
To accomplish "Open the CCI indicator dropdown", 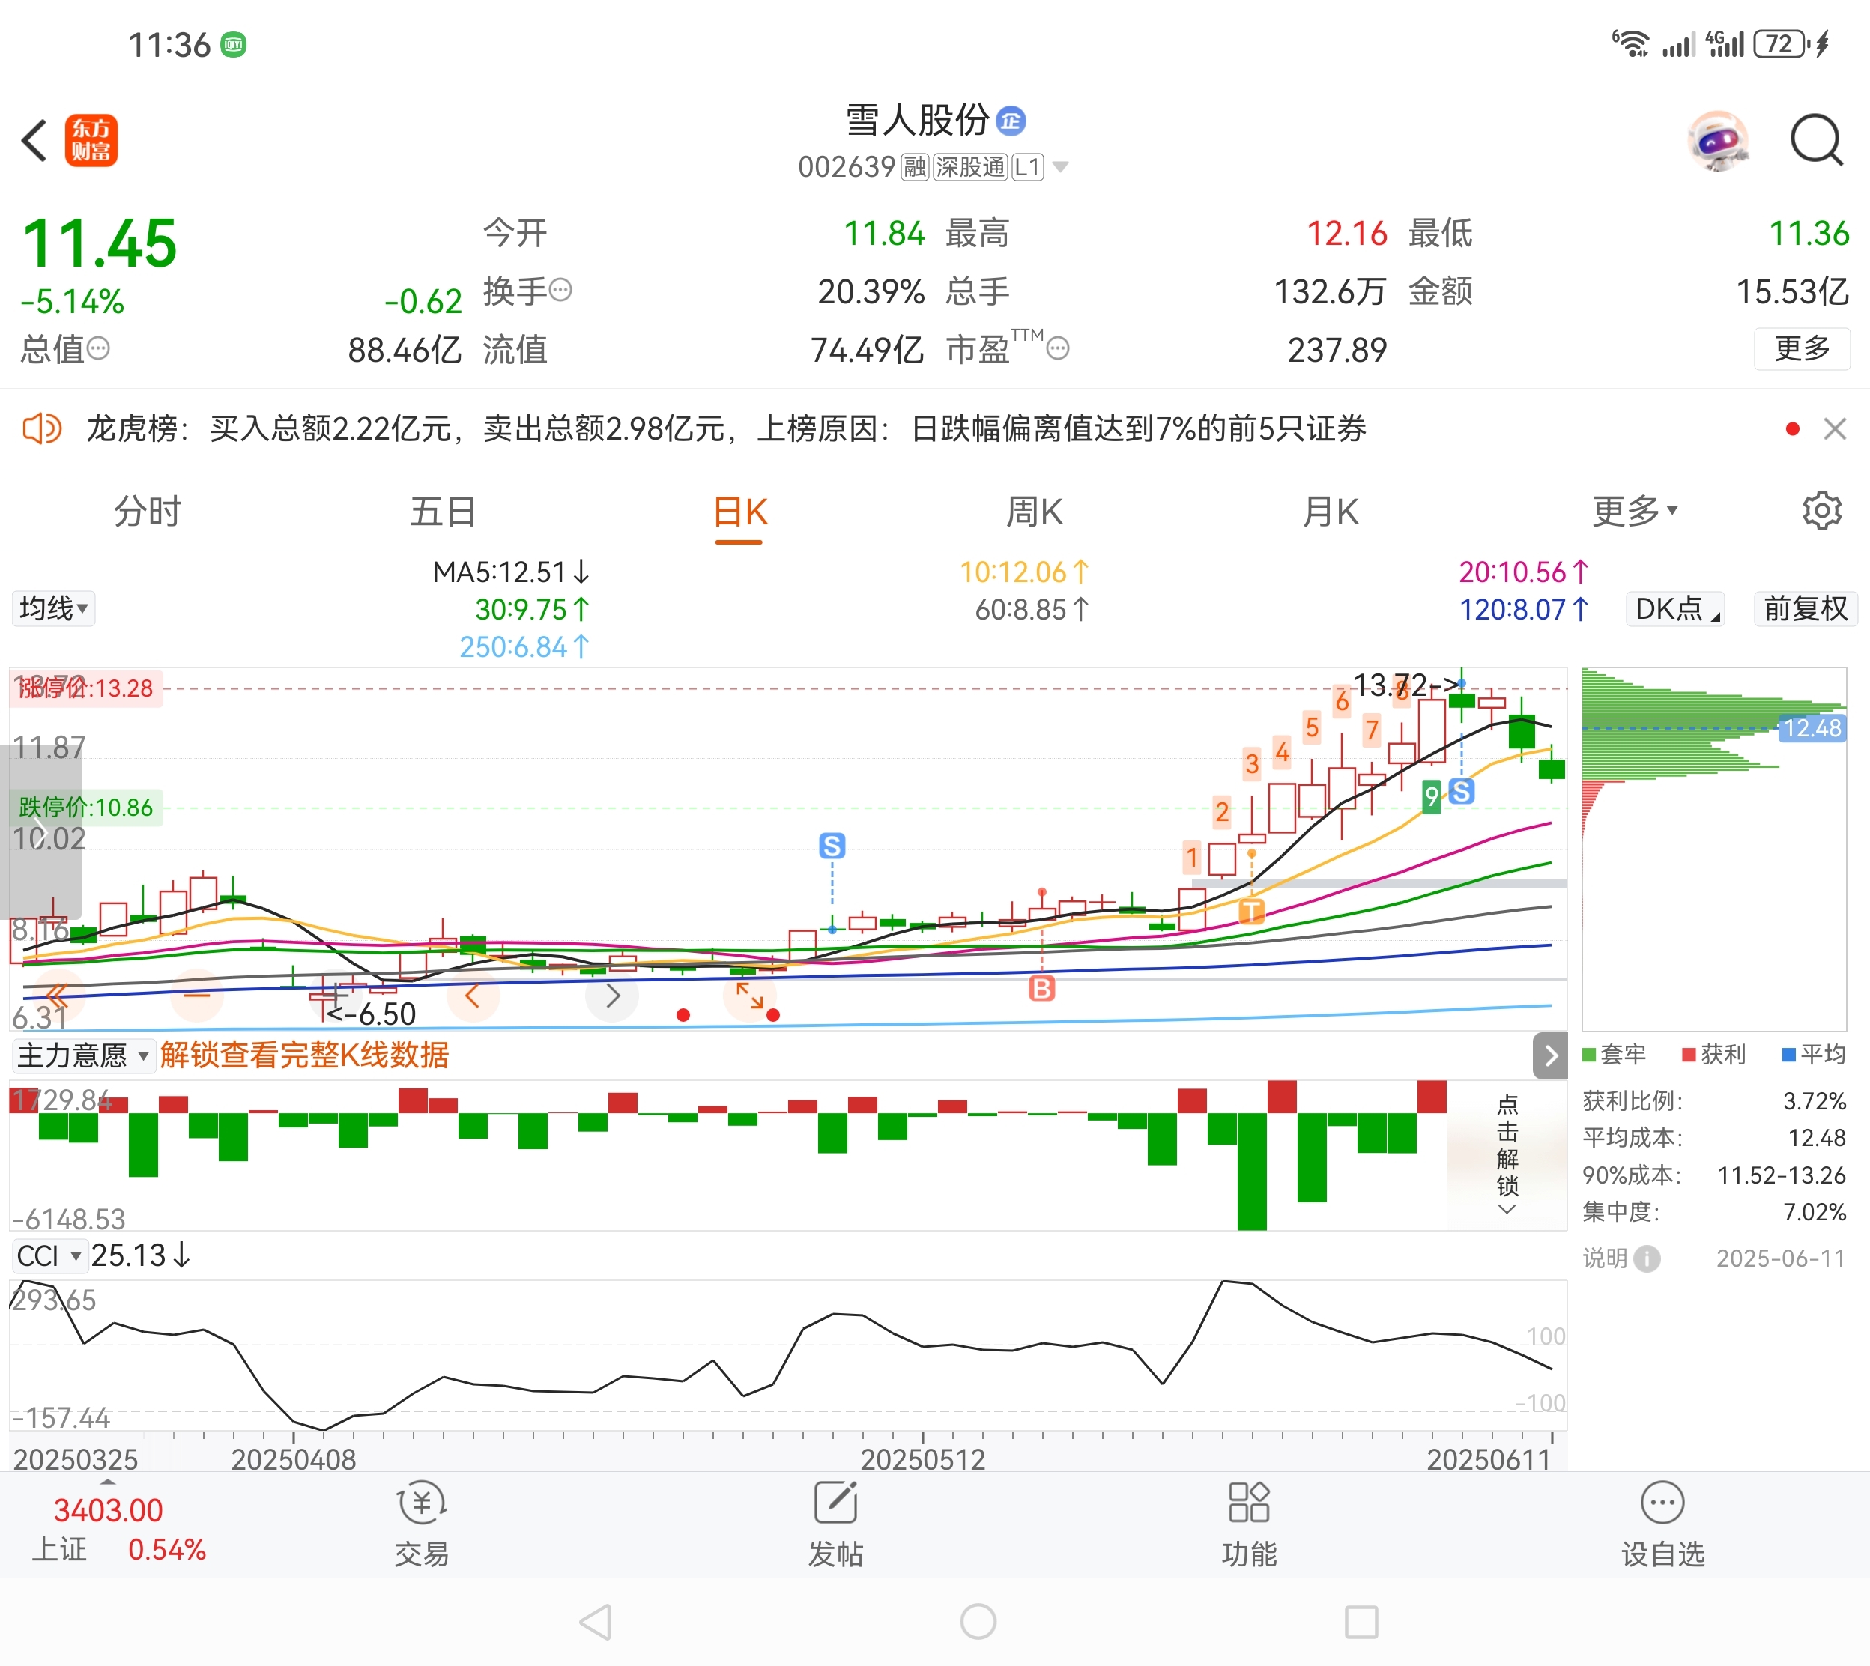I will [49, 1256].
